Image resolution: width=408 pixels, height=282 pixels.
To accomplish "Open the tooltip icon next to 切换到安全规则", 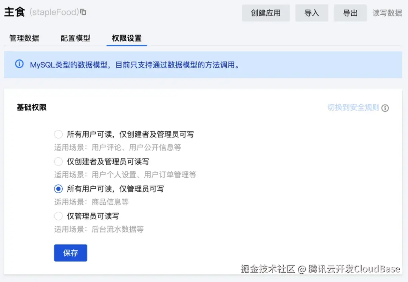I will 385,108.
